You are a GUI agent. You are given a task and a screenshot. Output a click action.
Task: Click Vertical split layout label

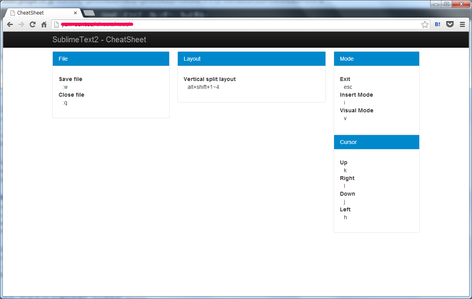coord(210,79)
